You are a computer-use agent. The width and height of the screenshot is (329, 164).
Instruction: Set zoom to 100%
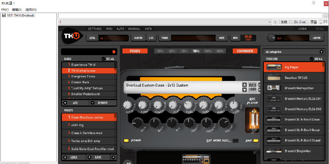196,51
